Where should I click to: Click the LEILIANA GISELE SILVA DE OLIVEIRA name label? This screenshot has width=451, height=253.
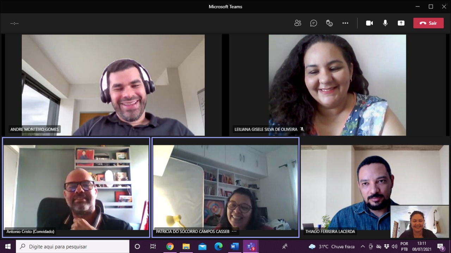(266, 129)
